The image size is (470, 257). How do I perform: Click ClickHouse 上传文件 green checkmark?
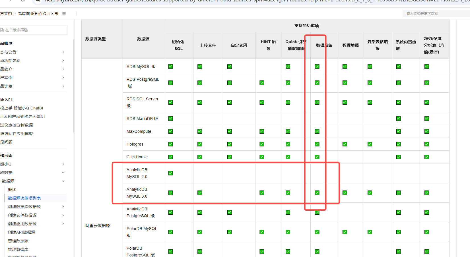(200, 157)
